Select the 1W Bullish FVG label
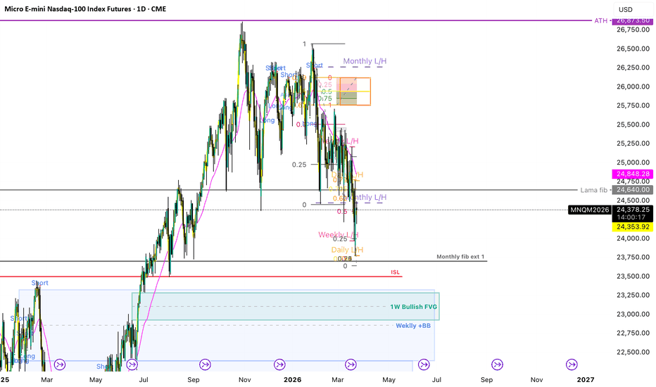The height and width of the screenshot is (387, 656). pyautogui.click(x=413, y=307)
